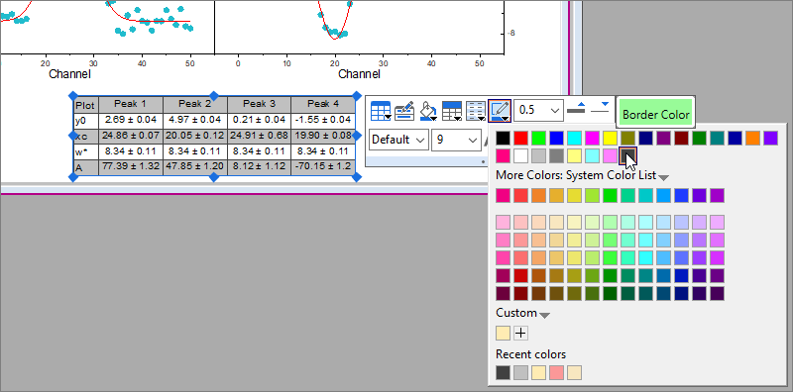Select the Plot corner cell in table
This screenshot has height=392, width=793.
85,105
